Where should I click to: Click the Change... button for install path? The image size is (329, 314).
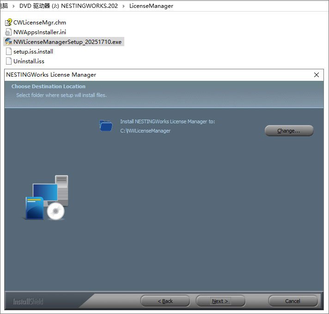[x=289, y=131]
